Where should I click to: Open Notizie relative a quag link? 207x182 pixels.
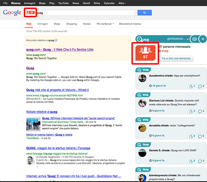(42, 112)
